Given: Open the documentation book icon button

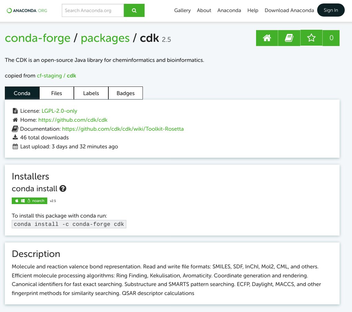Looking at the screenshot, I should point(289,38).
